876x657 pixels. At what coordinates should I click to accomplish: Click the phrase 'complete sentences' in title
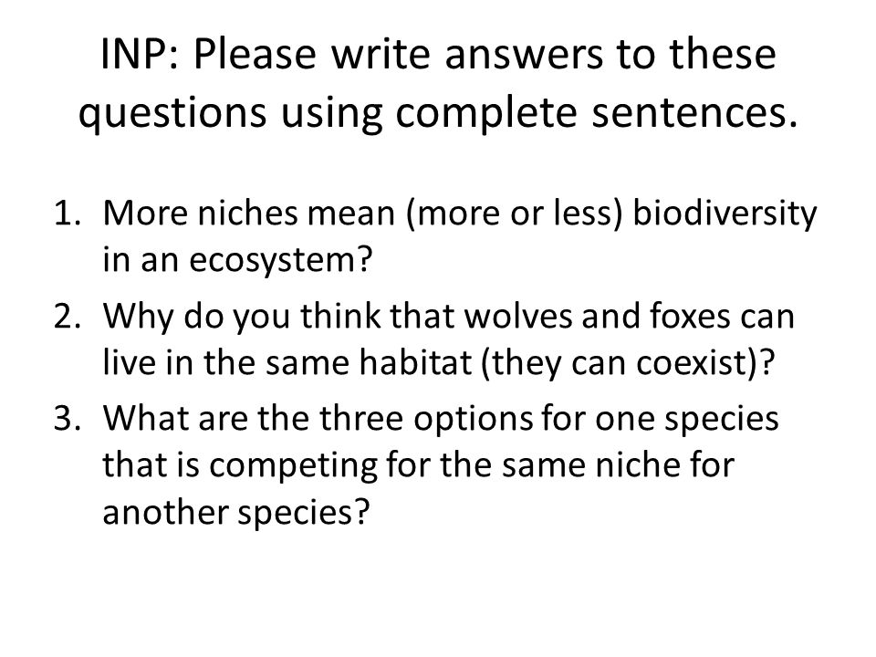tap(597, 111)
